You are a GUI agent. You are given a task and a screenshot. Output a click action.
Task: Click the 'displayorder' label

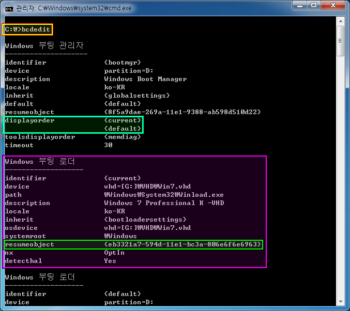tap(29, 120)
